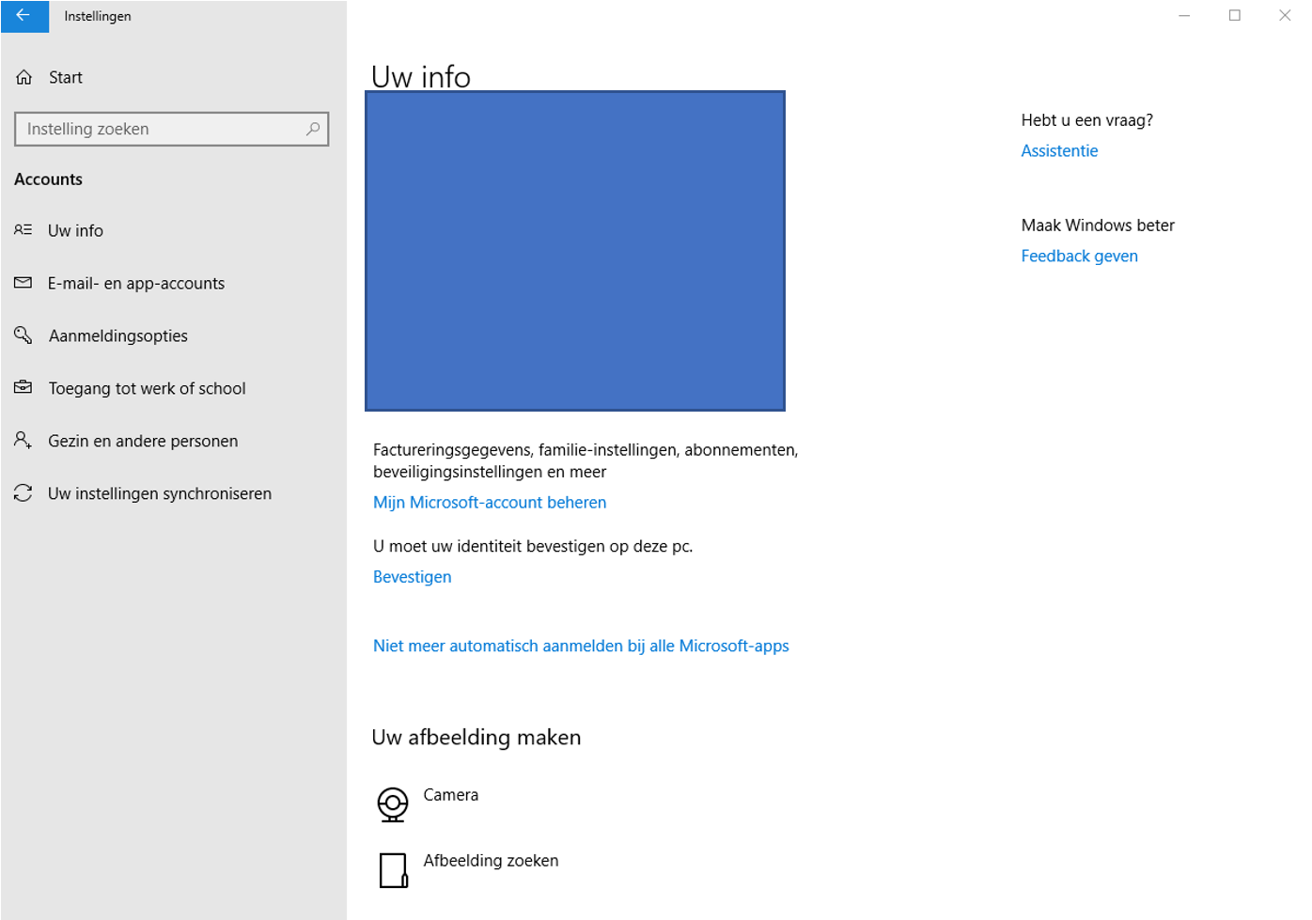Viewport: 1312px width, 920px height.
Task: Click the Hebt u een vraag? text
Action: pyautogui.click(x=1087, y=120)
